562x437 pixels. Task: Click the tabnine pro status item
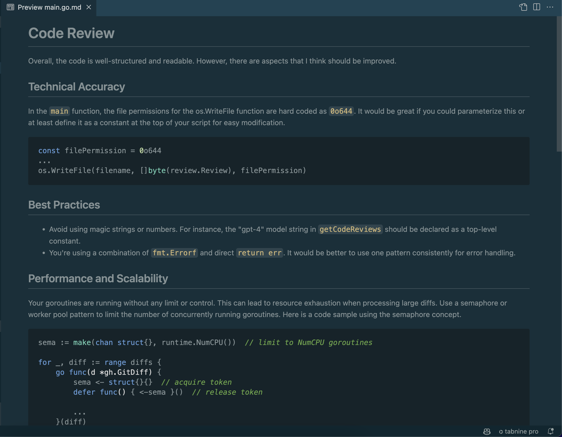519,432
